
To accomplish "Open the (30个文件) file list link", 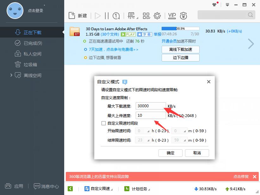I will [x=110, y=34].
